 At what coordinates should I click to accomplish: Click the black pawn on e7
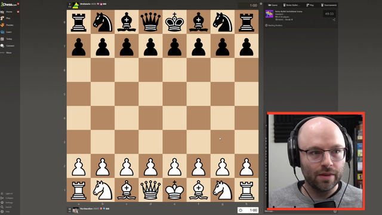[x=174, y=46]
